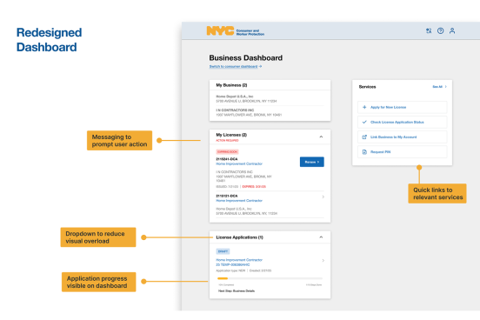Click Switch to consumer dashboard link
Image resolution: width=480 pixels, height=320 pixels.
(x=236, y=66)
